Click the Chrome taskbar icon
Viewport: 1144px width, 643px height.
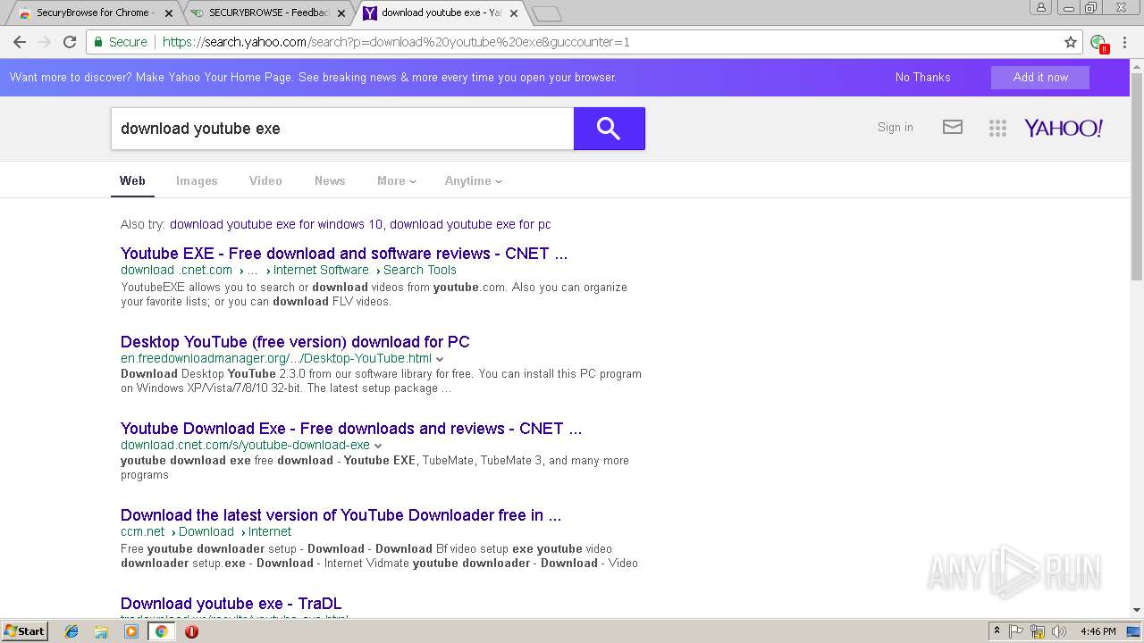(x=161, y=631)
